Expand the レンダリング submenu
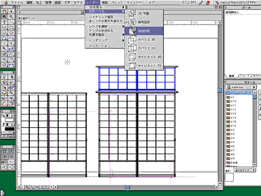Screen dimensions: 261x196 pos(105,40)
